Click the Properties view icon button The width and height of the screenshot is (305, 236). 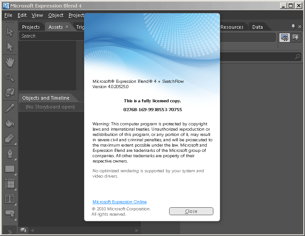[285, 38]
